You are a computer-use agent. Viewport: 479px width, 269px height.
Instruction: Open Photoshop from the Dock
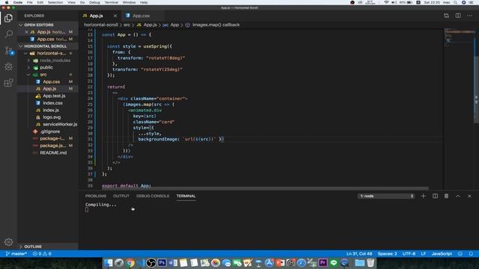pos(162,262)
